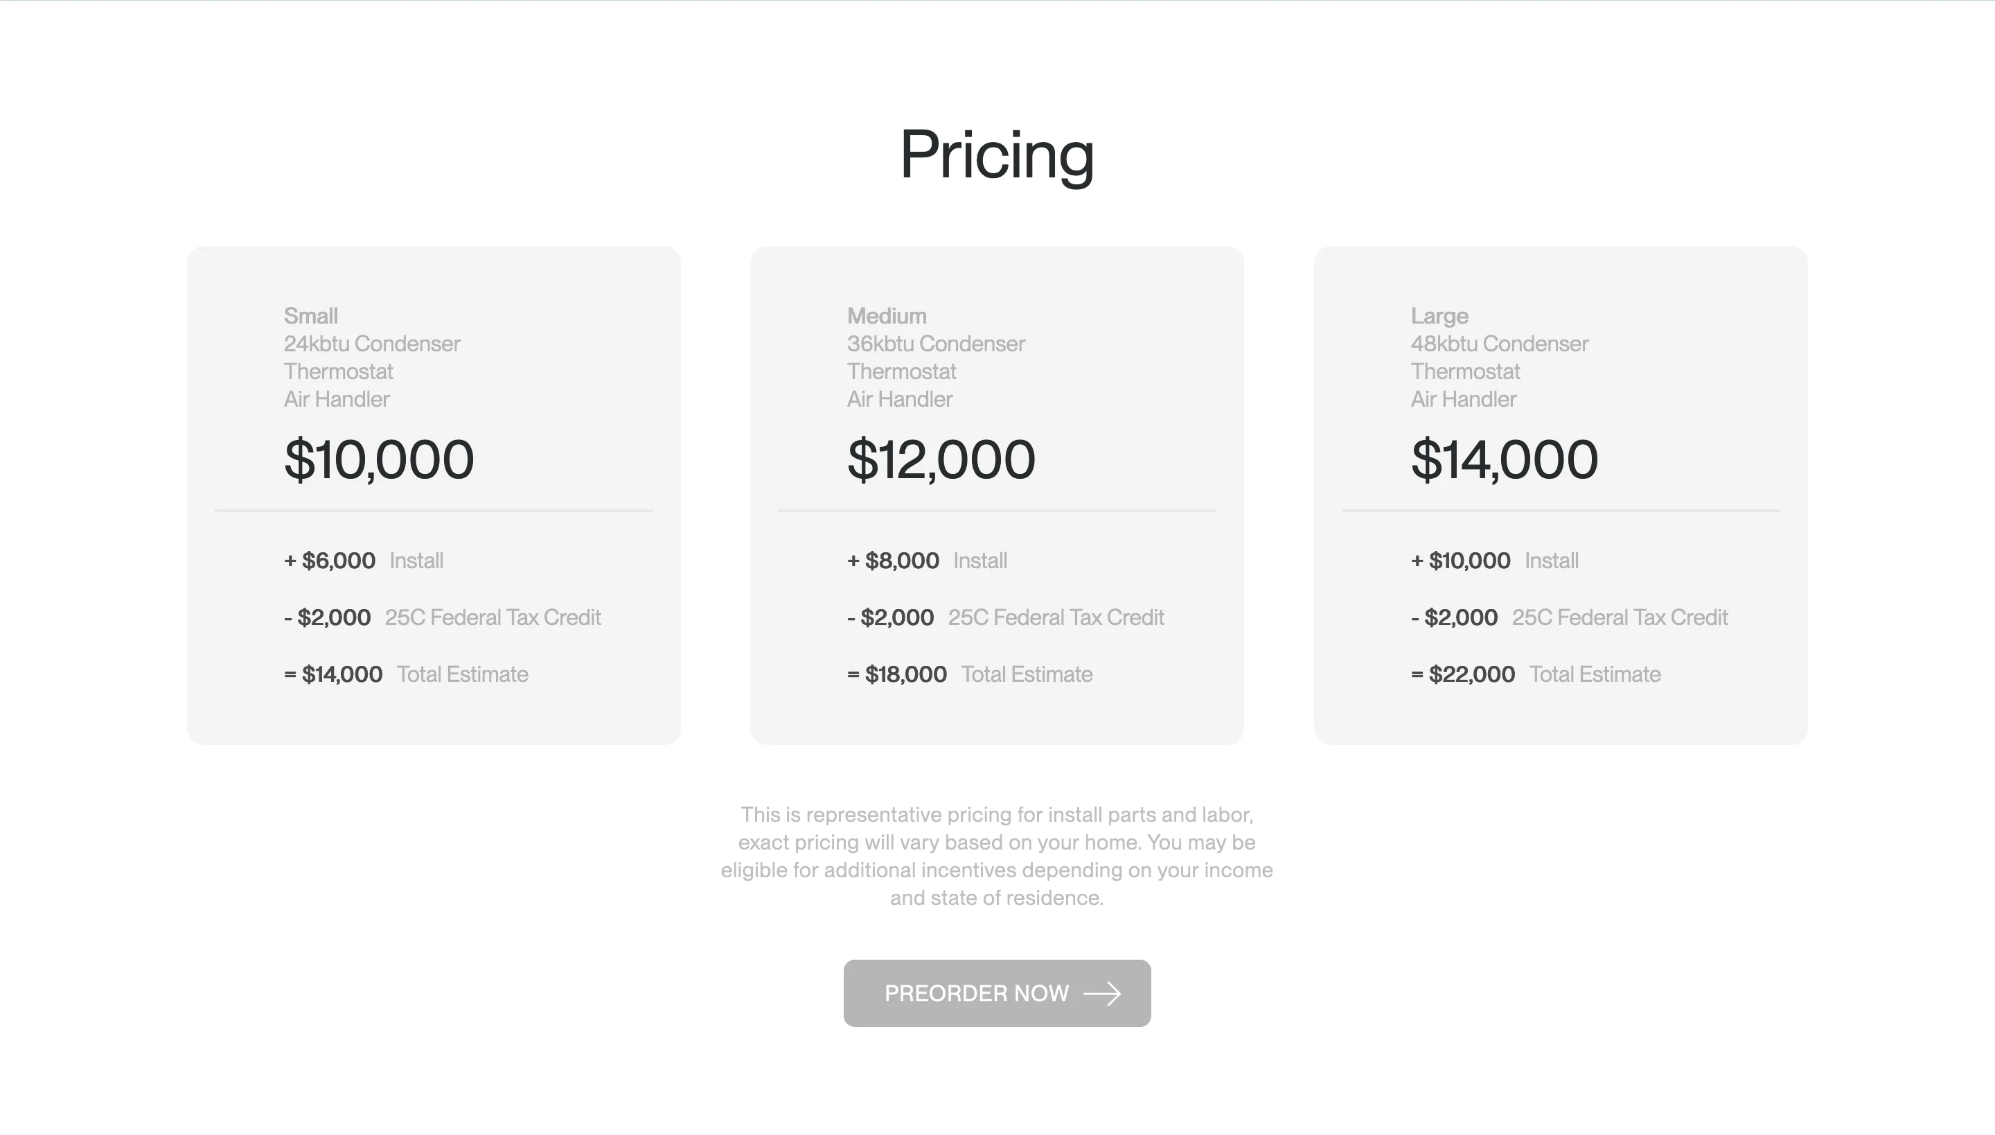The width and height of the screenshot is (1995, 1135).
Task: Click the PREORDER NOW button
Action: (x=997, y=993)
